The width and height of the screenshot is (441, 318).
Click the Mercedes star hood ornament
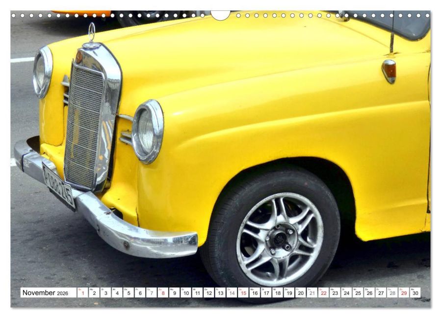91,33
